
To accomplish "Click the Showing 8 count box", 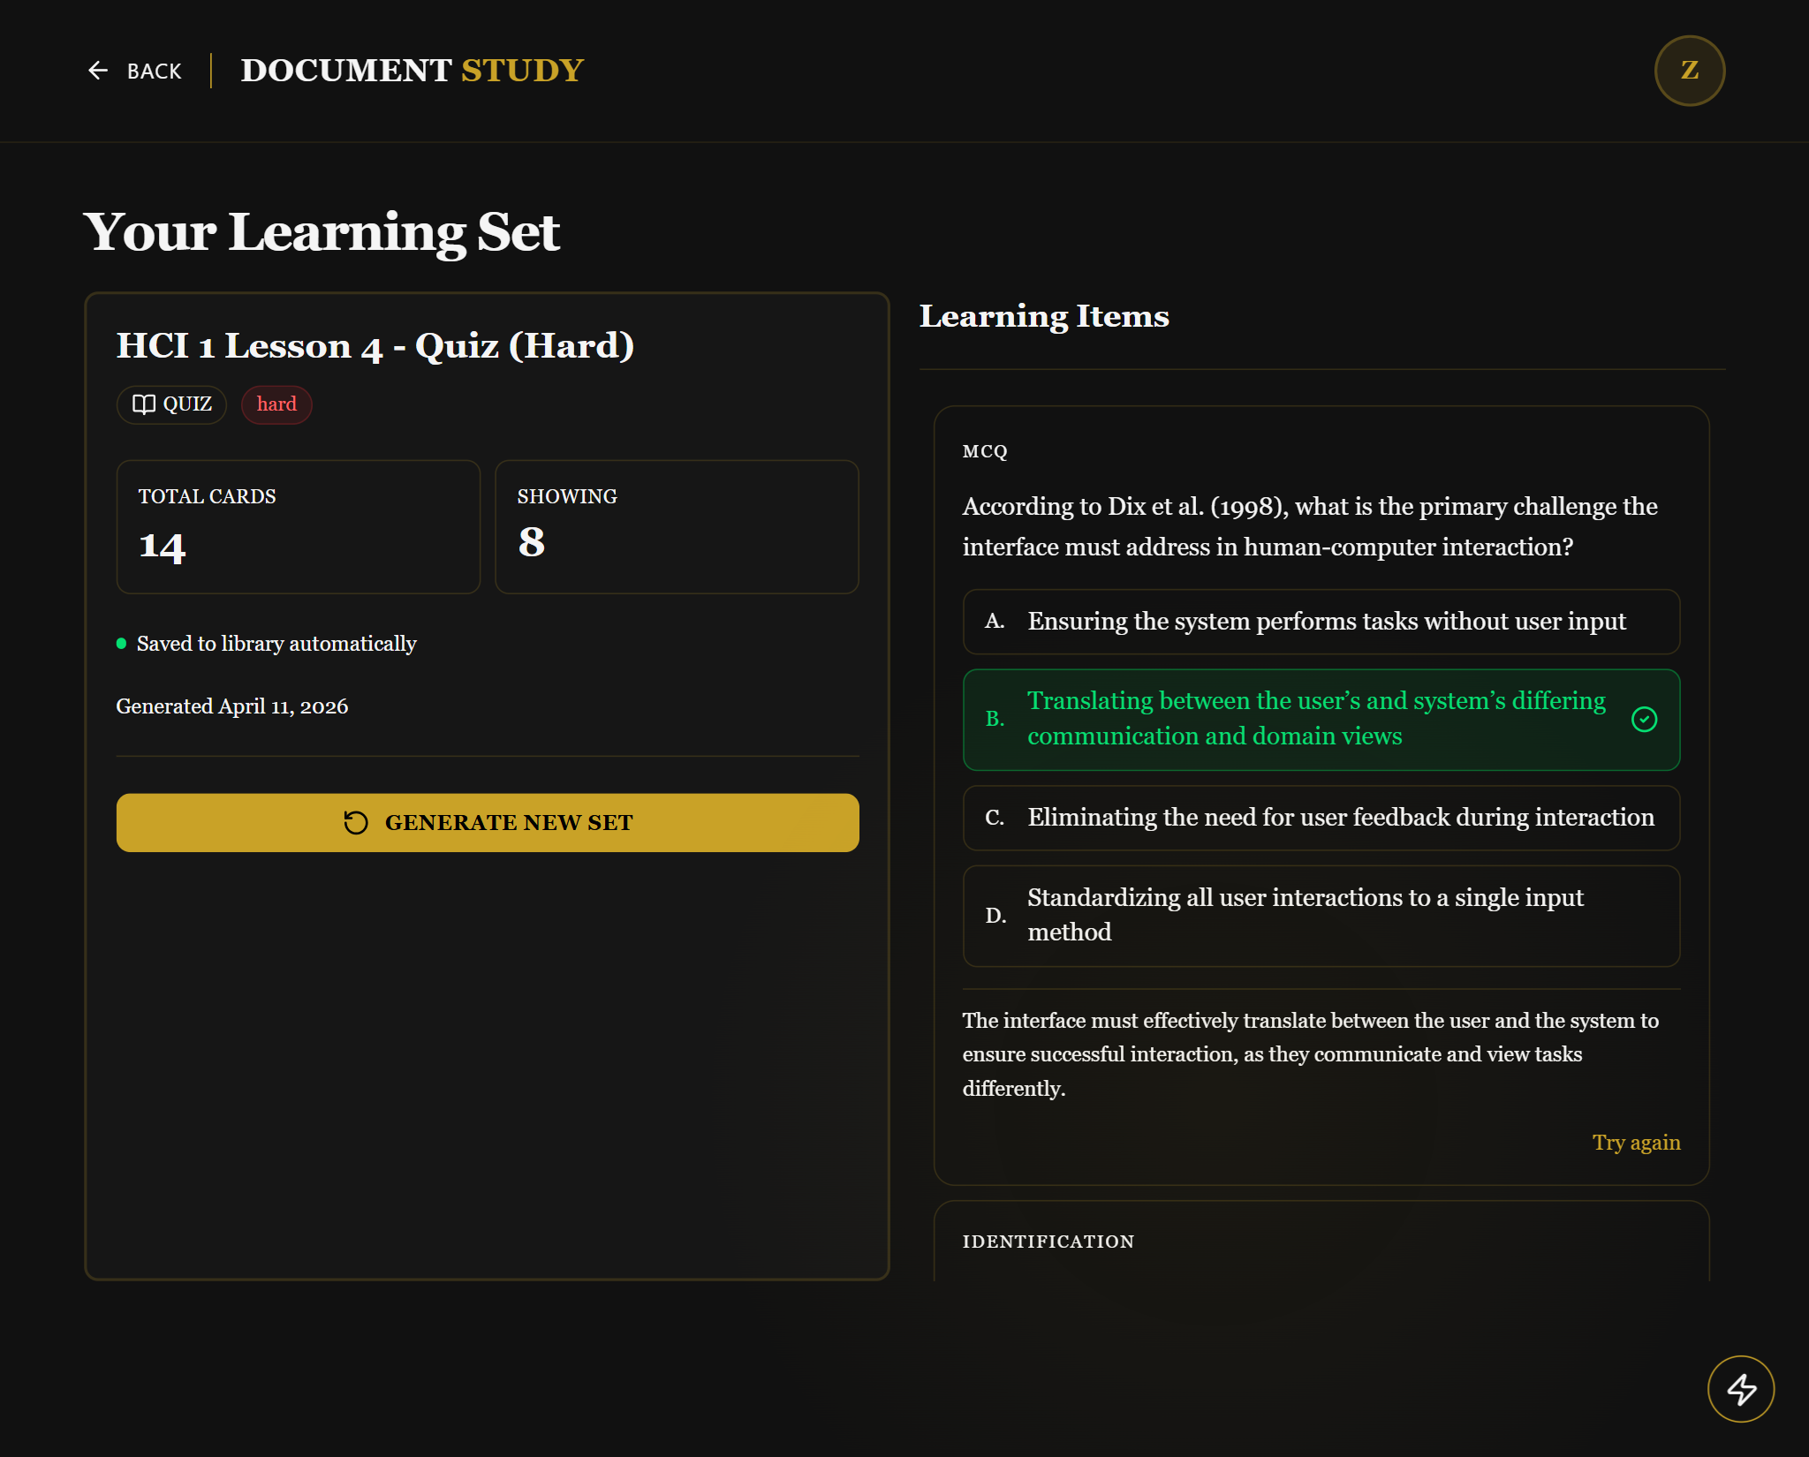I will 676,526.
